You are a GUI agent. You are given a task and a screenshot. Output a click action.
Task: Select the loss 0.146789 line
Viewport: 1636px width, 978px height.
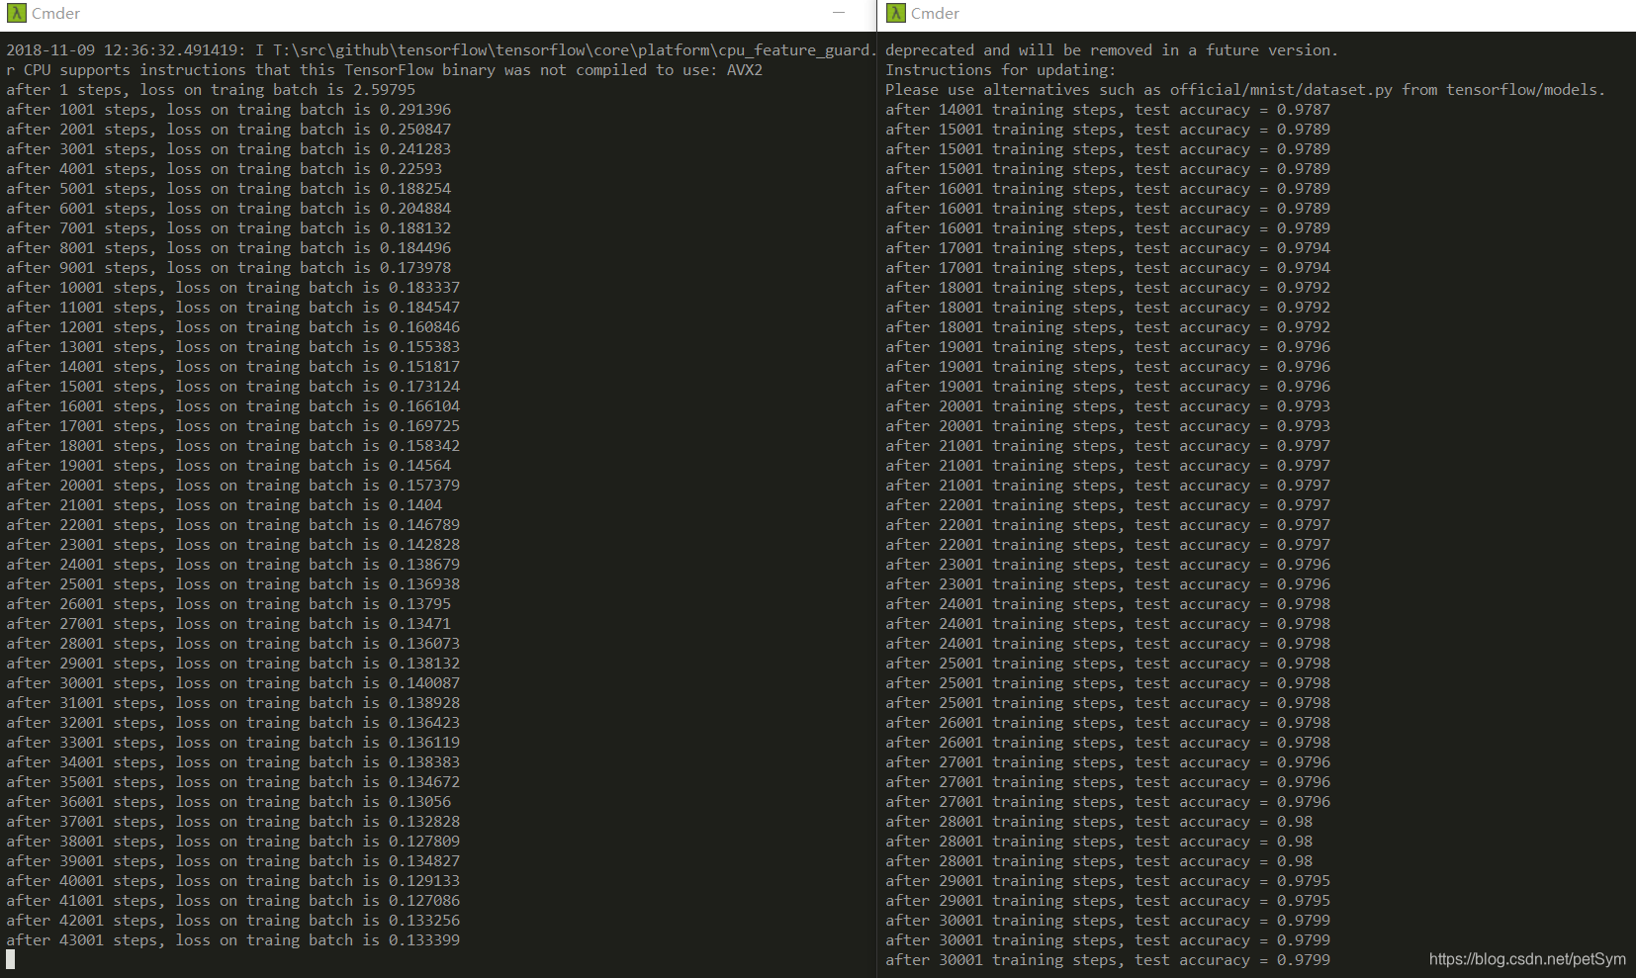pyautogui.click(x=233, y=525)
